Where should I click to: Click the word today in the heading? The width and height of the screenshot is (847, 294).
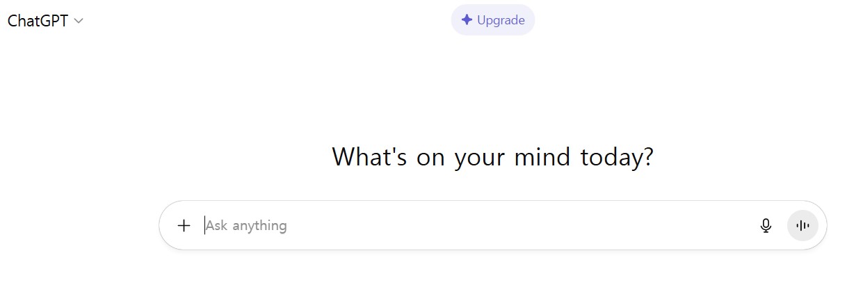(x=612, y=157)
